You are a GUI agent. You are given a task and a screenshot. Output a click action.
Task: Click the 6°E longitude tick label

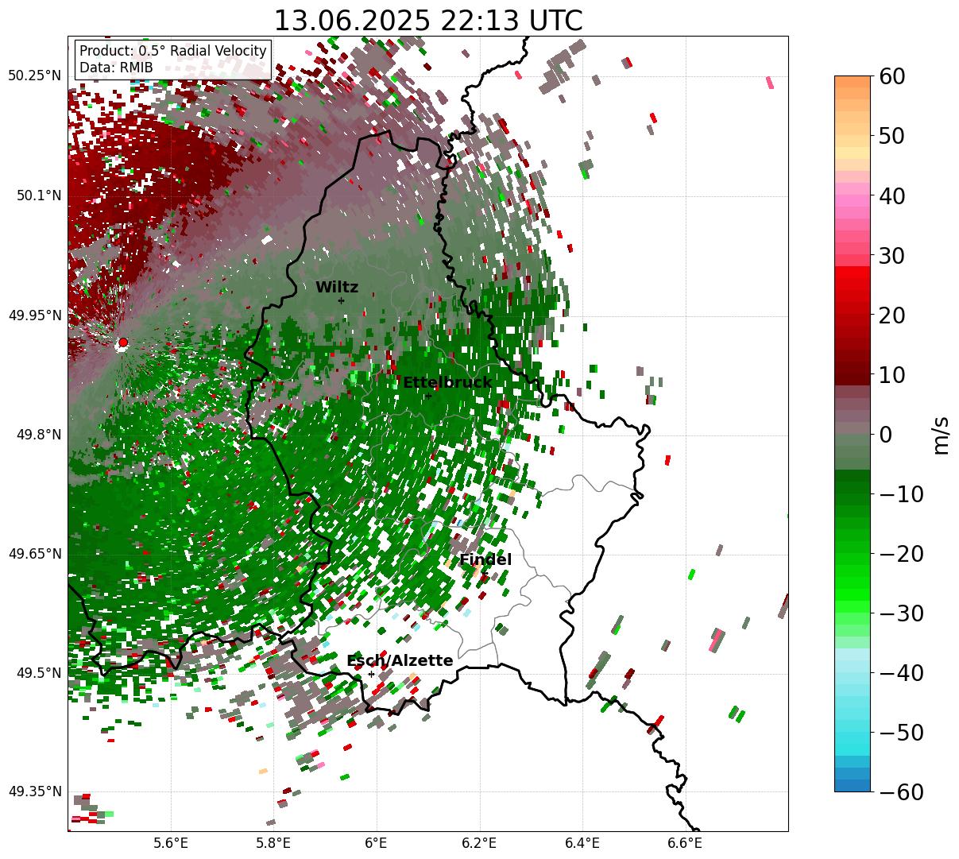tap(376, 843)
